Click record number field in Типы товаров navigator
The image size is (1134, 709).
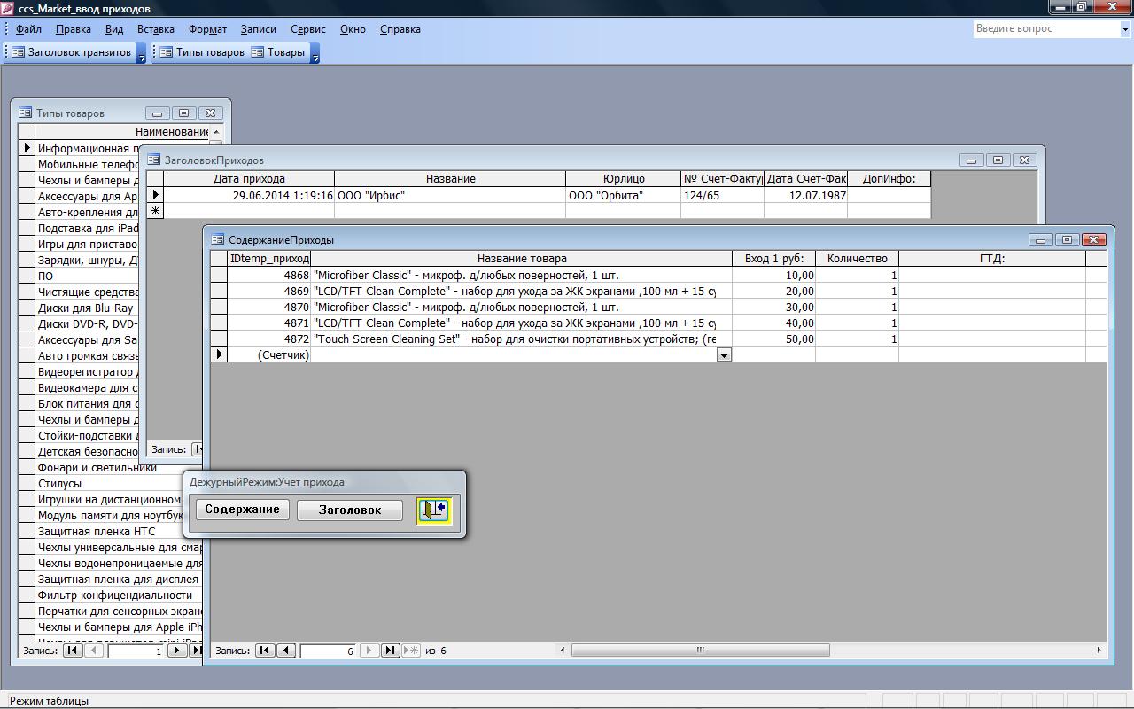(x=136, y=651)
